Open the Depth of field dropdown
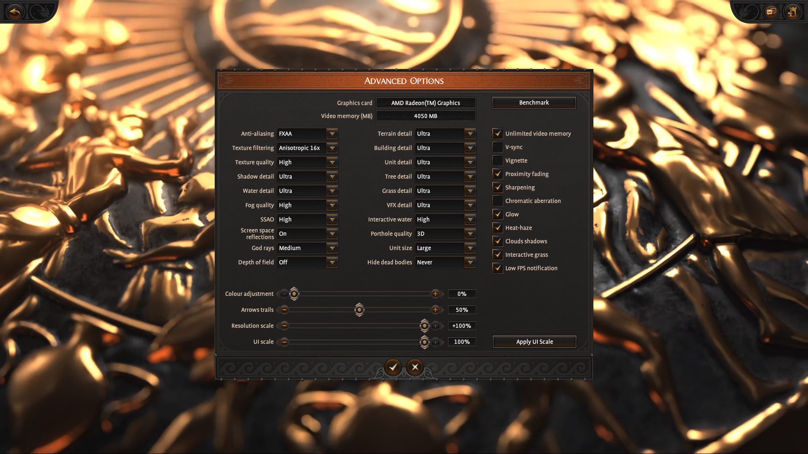Image resolution: width=808 pixels, height=454 pixels. point(332,262)
